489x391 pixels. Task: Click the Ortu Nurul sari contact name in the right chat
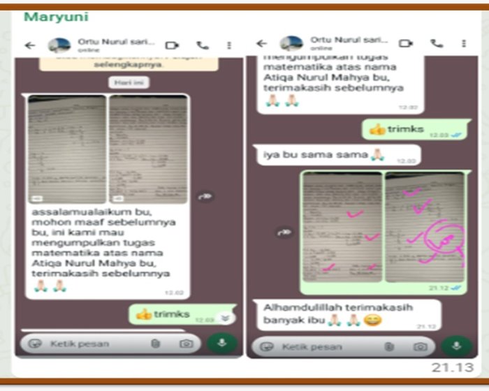tap(349, 40)
